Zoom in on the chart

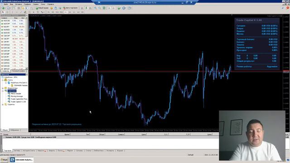pyautogui.click(x=95, y=8)
